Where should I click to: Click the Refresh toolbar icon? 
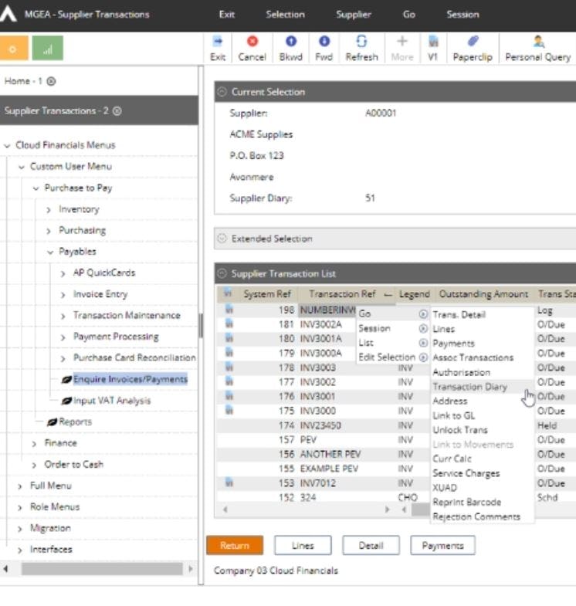(361, 42)
